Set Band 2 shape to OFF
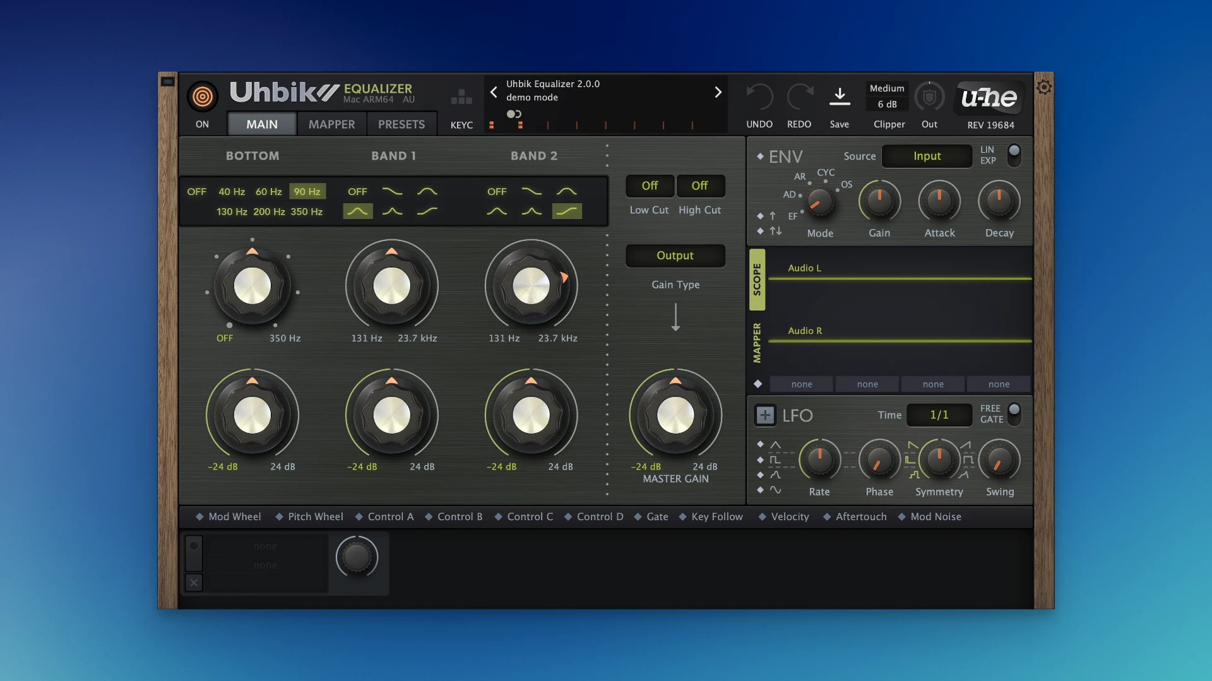1212x681 pixels. coord(497,191)
